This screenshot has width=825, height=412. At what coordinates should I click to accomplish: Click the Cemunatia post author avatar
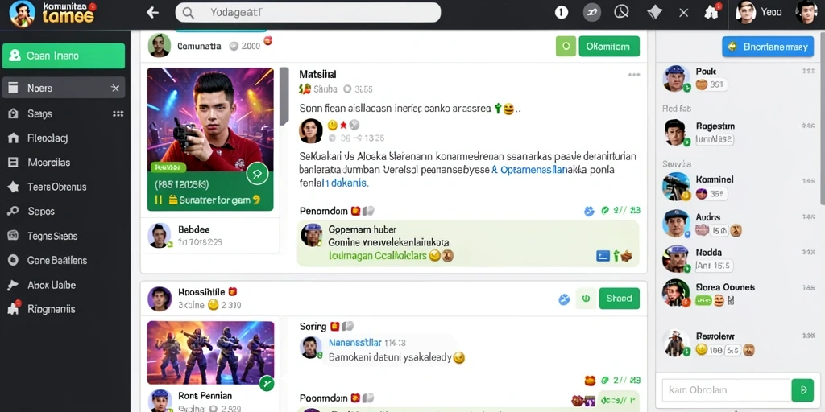159,46
